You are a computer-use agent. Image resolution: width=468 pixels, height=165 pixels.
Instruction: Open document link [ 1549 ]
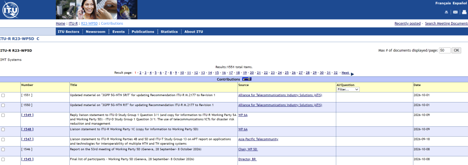click(x=27, y=115)
